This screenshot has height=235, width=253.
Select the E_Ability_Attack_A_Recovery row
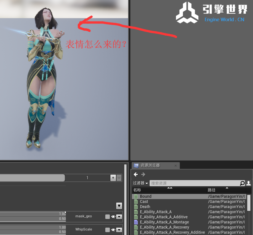(189, 227)
